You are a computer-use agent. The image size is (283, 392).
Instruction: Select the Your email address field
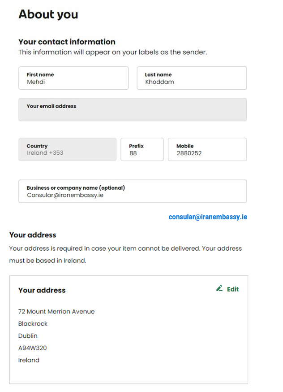[x=133, y=109]
